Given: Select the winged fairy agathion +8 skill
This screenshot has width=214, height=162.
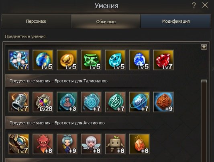Looking at the screenshot, I should pyautogui.click(x=91, y=144).
